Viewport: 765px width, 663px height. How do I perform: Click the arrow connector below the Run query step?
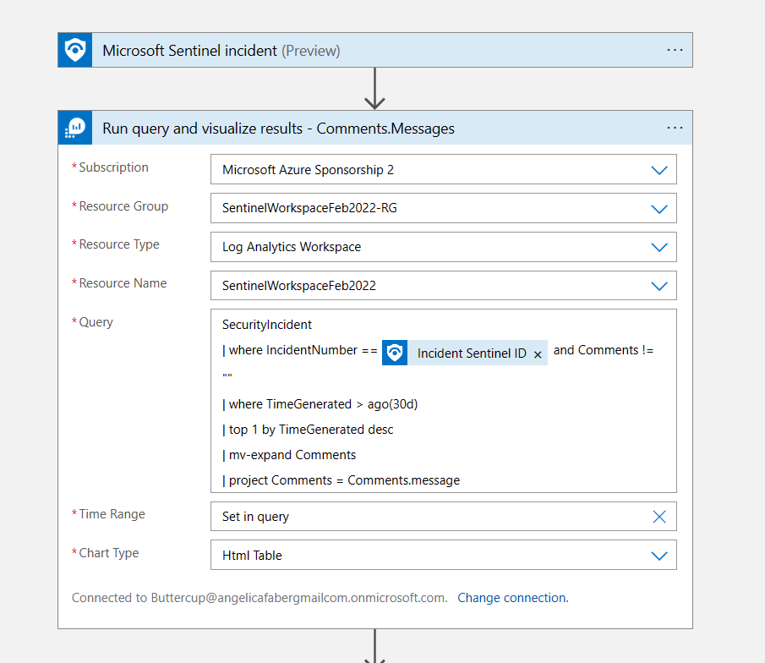pyautogui.click(x=374, y=648)
